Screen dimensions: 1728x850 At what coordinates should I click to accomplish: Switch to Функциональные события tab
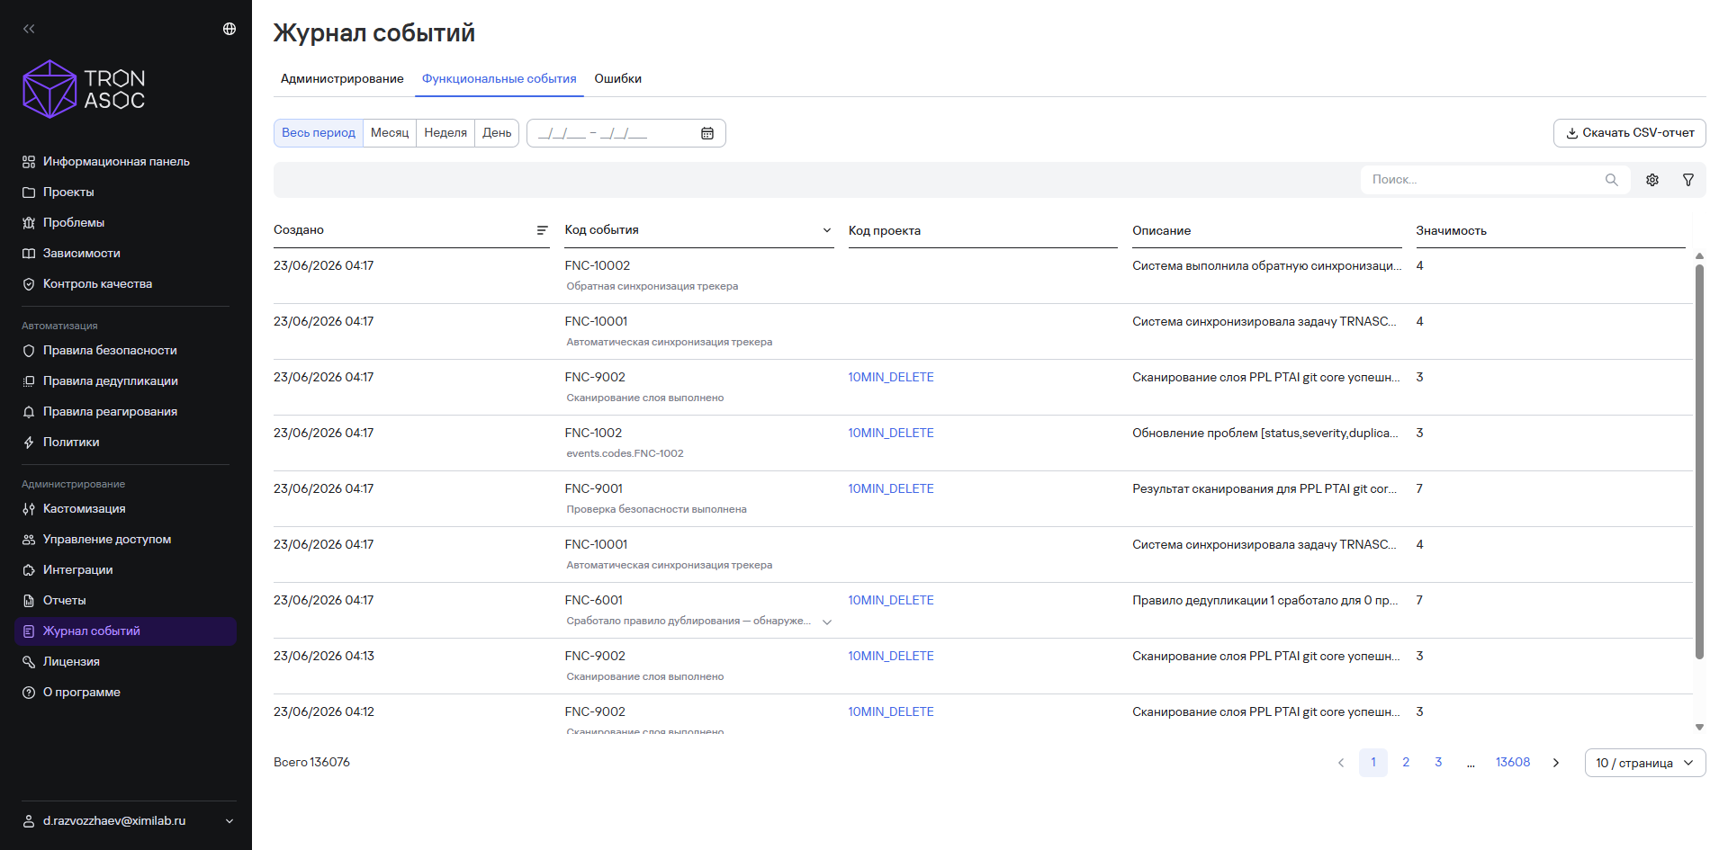[x=499, y=79]
